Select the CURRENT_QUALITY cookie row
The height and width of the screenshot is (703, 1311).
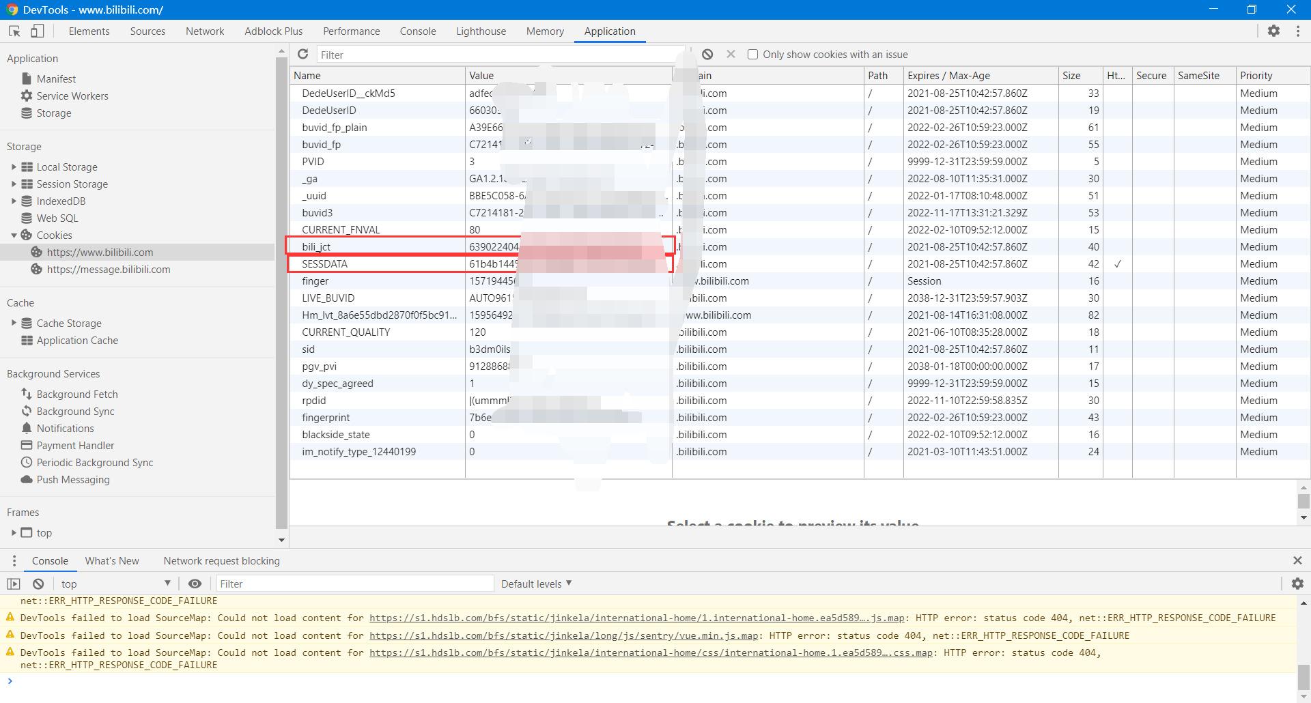click(799, 332)
